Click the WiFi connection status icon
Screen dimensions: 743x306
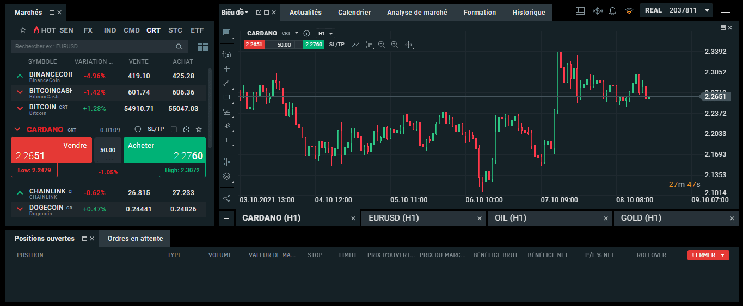tap(629, 10)
